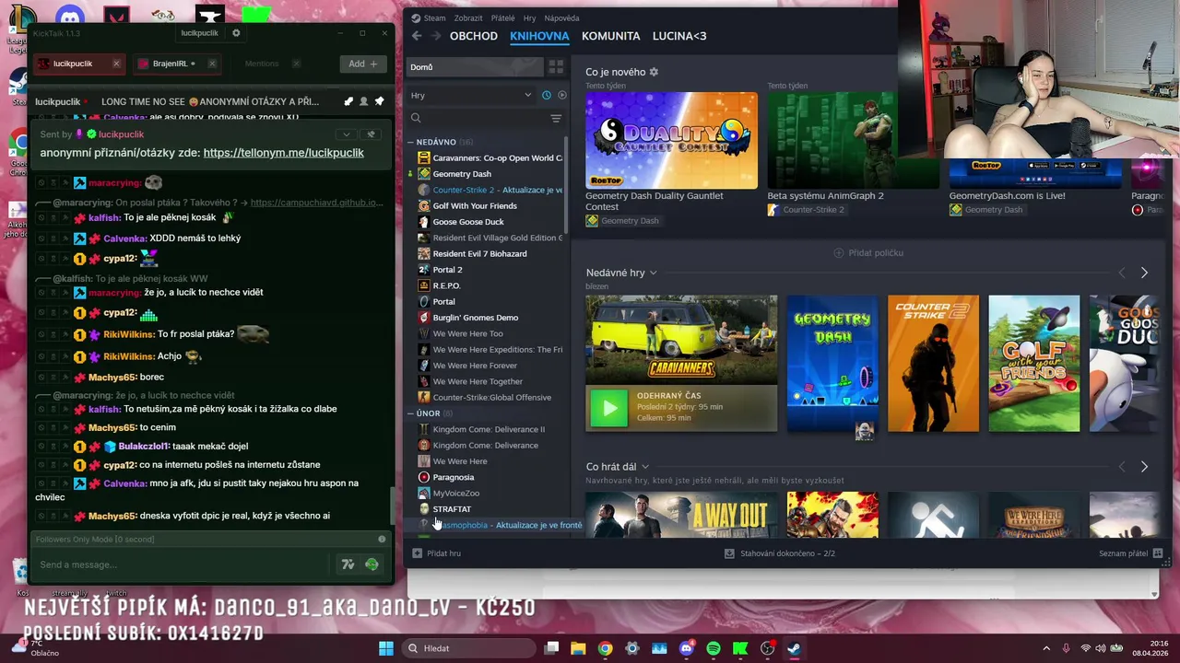Go to next page of Nedávné hry shelf
Screen dimensions: 1180x663
[x=1144, y=273]
